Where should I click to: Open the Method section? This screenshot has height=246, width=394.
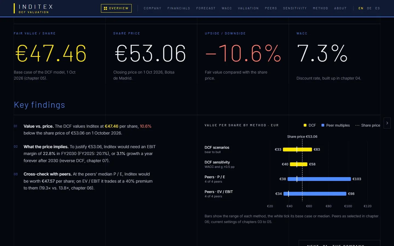(320, 8)
